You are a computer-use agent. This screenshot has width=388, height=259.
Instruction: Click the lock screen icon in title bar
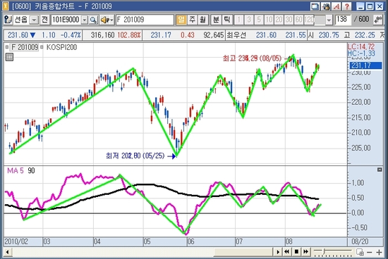click(326, 6)
